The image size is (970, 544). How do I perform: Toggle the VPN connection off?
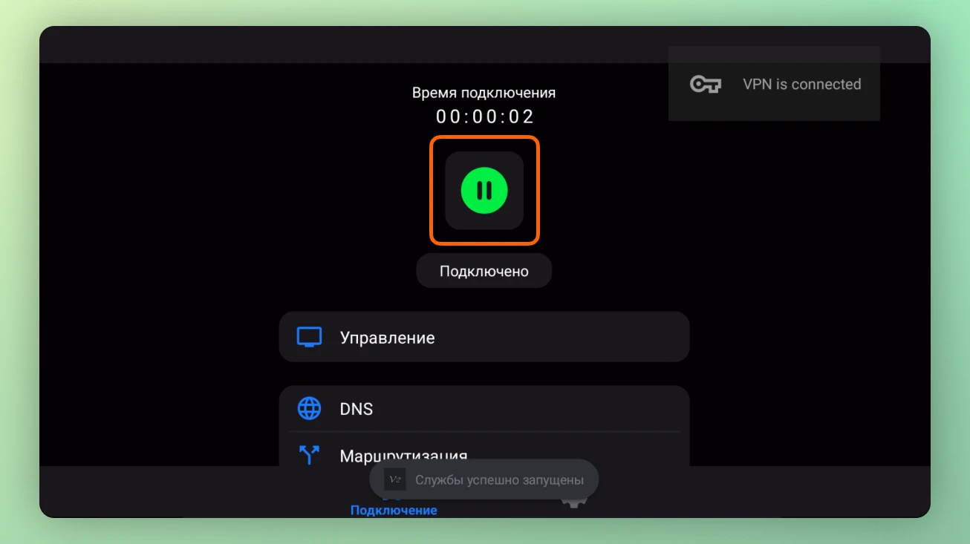pos(484,190)
